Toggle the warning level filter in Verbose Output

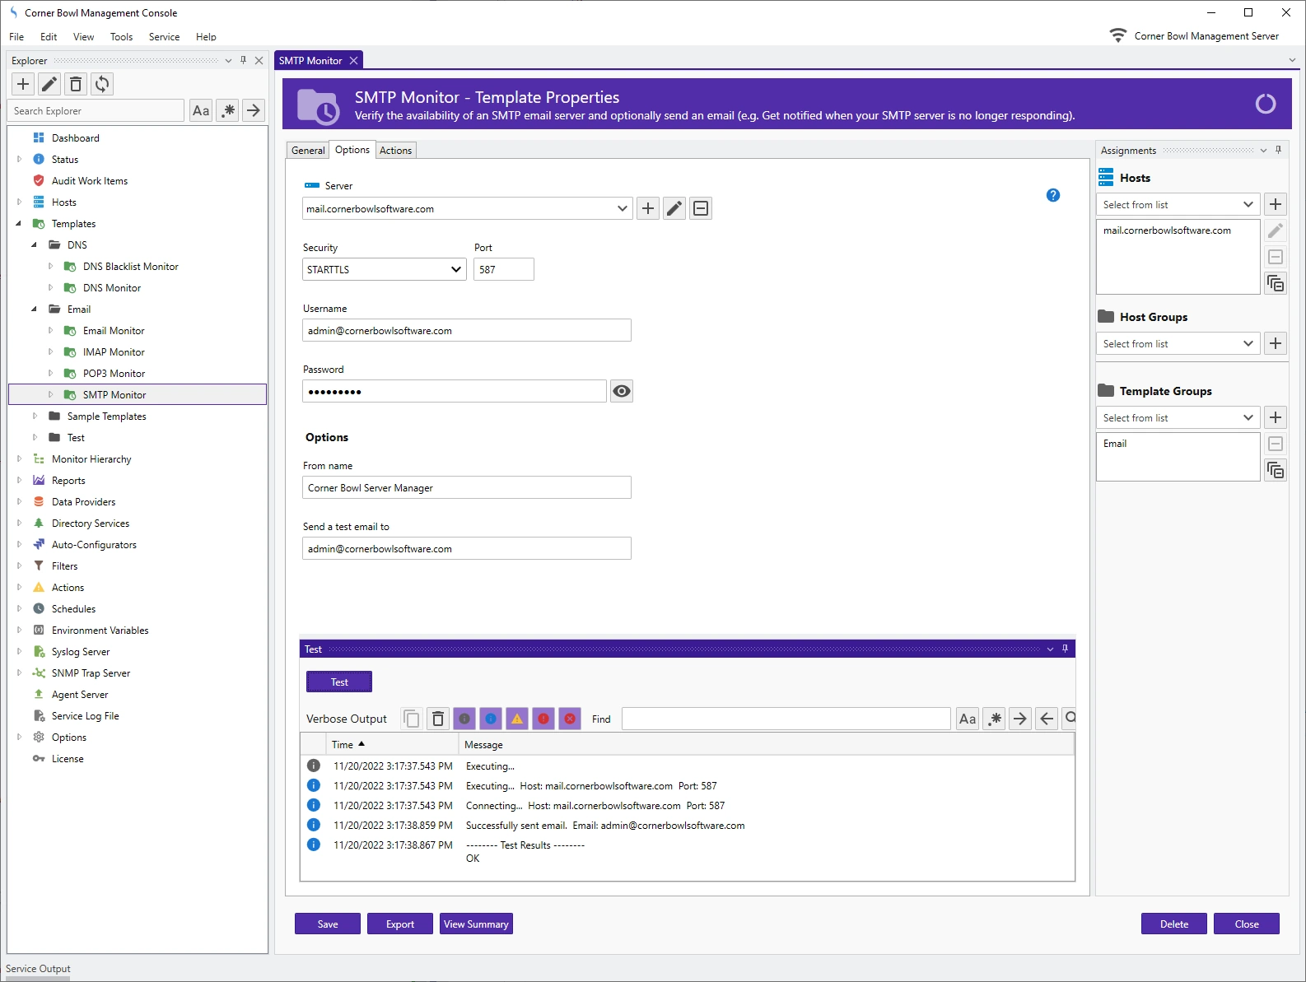pyautogui.click(x=517, y=719)
